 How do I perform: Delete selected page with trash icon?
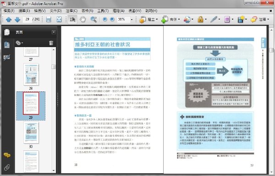(x=51, y=43)
